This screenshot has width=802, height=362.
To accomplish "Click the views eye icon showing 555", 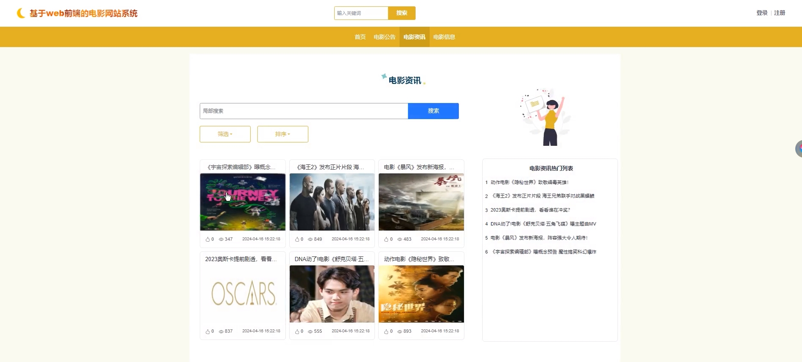I will click(310, 331).
